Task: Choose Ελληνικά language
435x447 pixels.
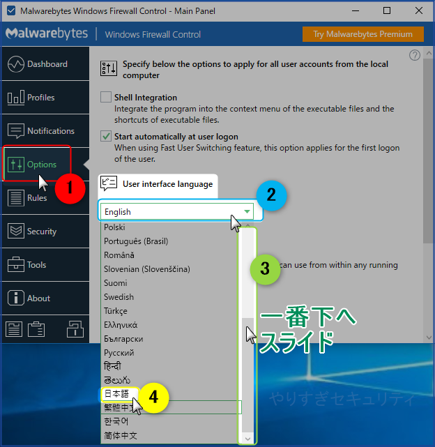Action: (x=169, y=325)
